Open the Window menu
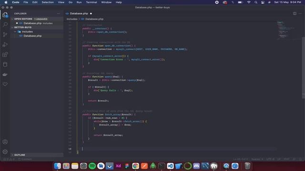 coord(106,2)
